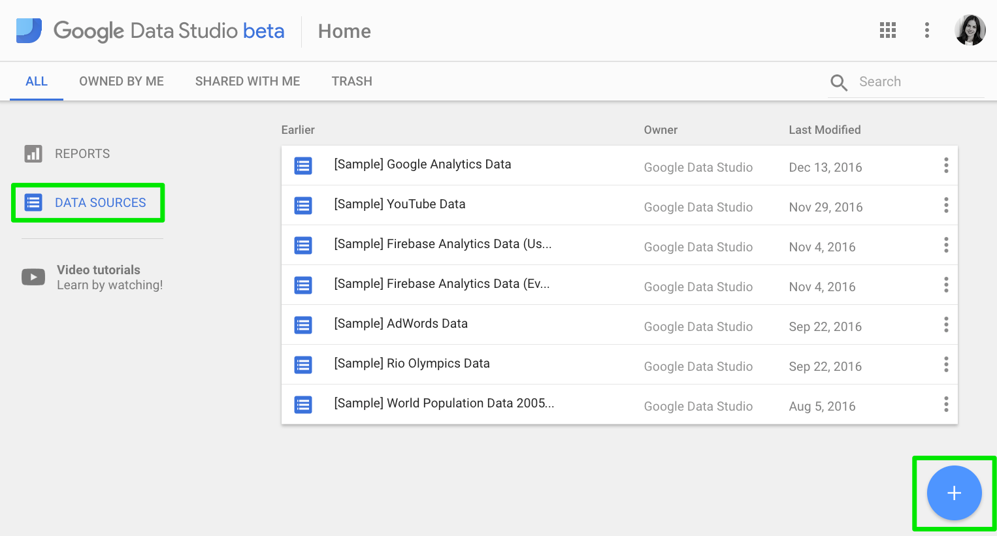Viewport: 997px width, 536px height.
Task: Open [Sample] Google Analytics Data
Action: [423, 165]
